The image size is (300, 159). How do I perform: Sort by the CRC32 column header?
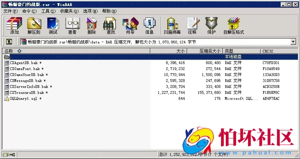[x=279, y=51]
